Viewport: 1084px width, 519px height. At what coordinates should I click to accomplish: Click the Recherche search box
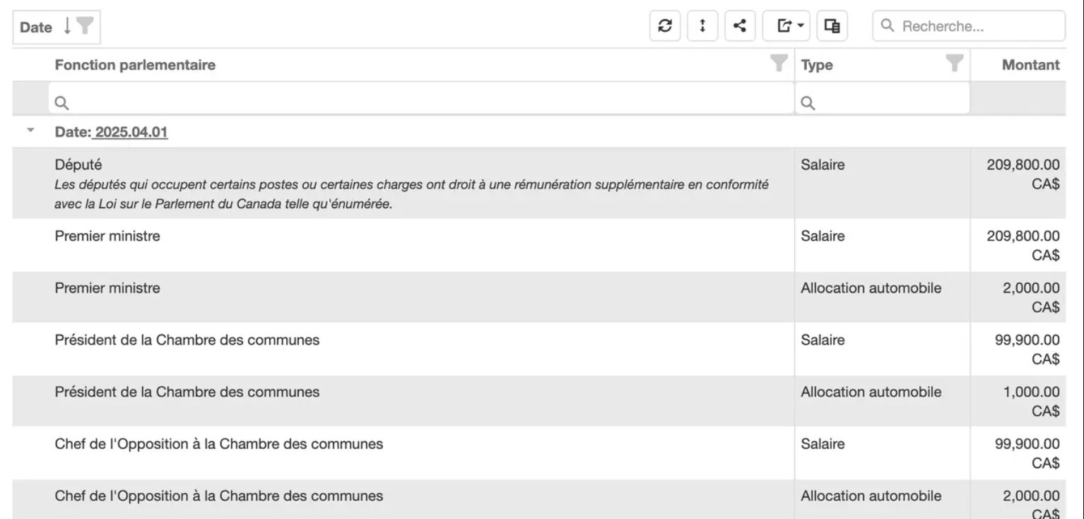pos(975,26)
